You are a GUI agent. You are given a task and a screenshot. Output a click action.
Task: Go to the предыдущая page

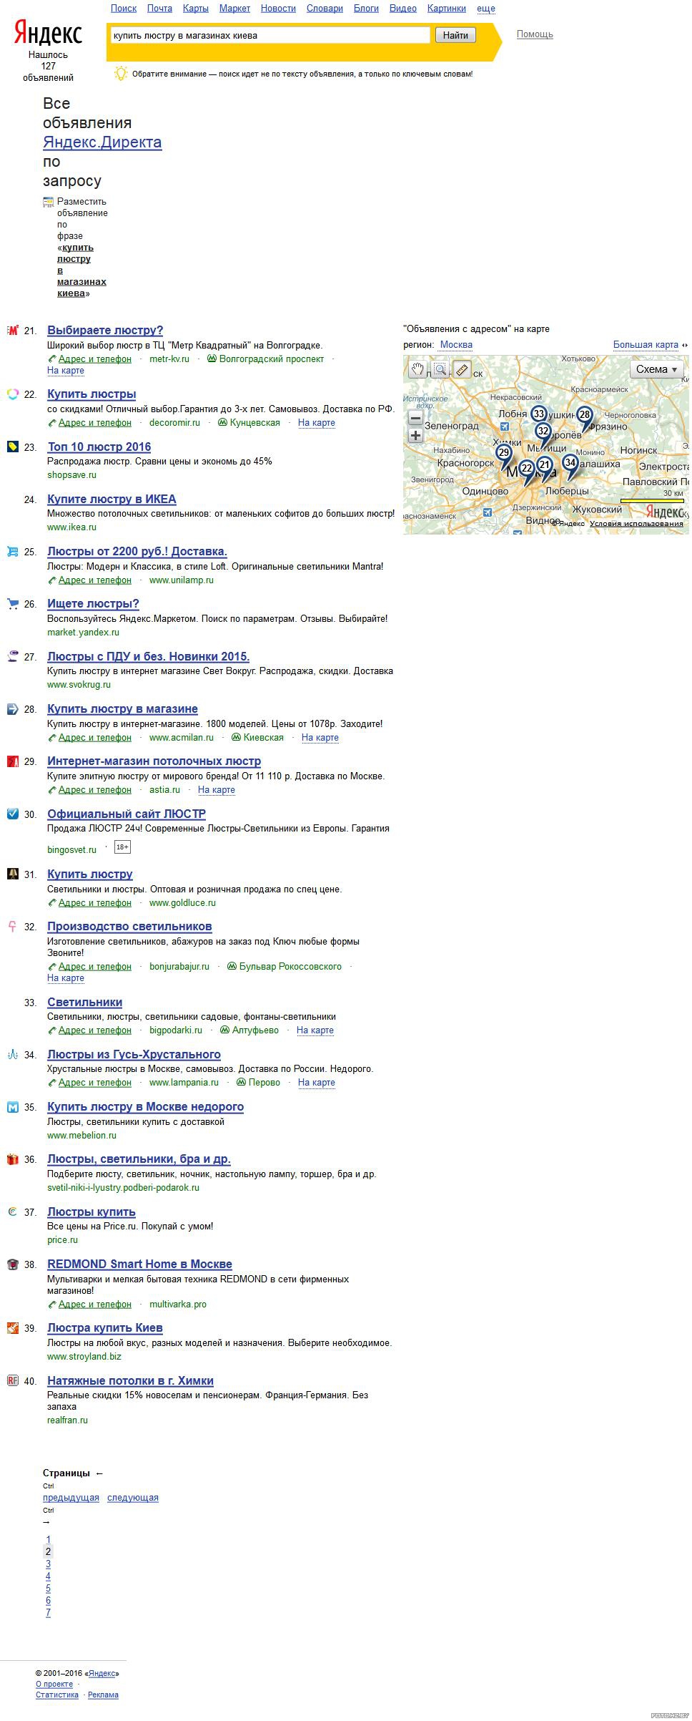[x=71, y=1498]
